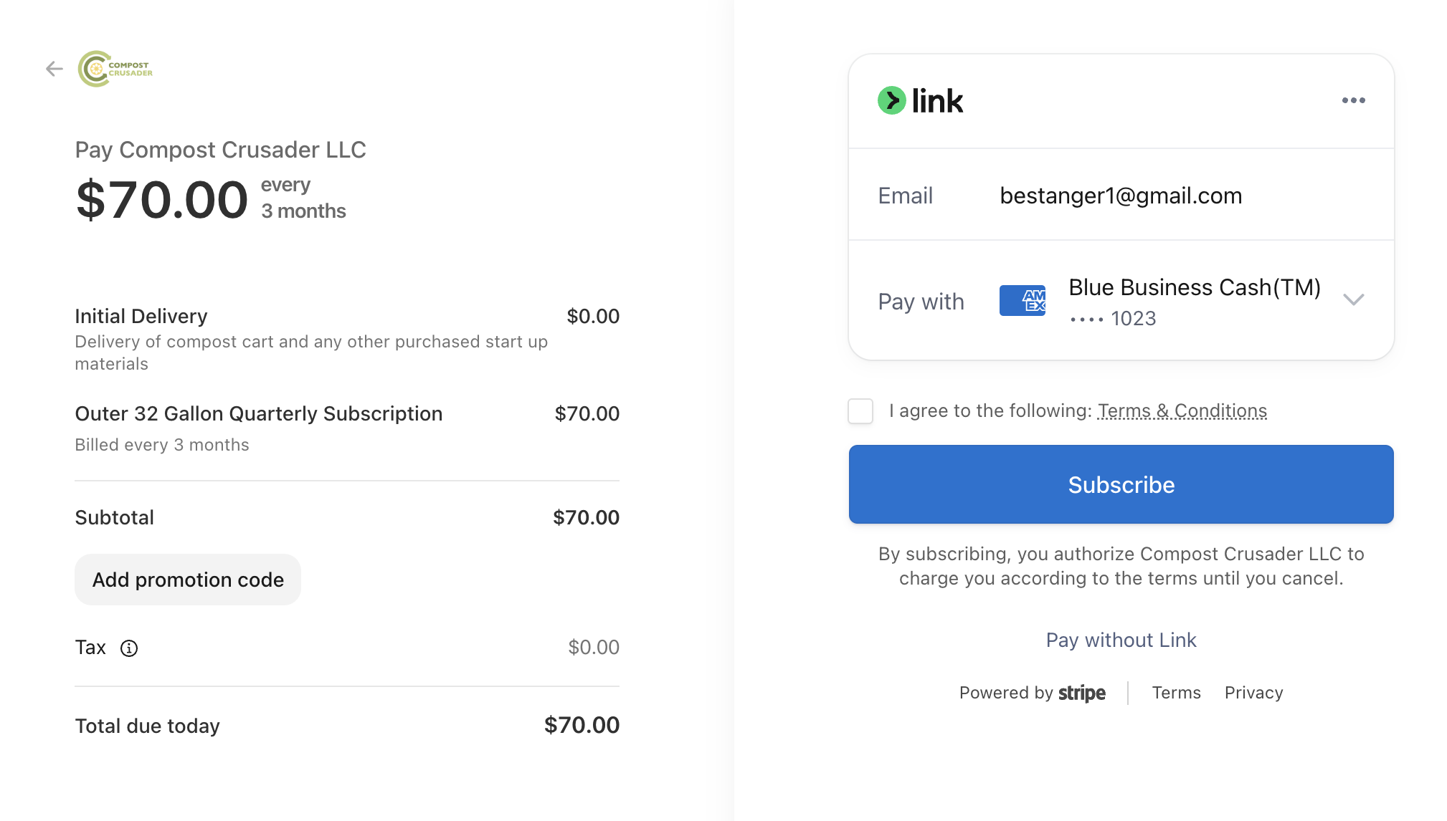Click the Tax info icon
Viewport: 1447px width, 821px height.
pos(129,648)
